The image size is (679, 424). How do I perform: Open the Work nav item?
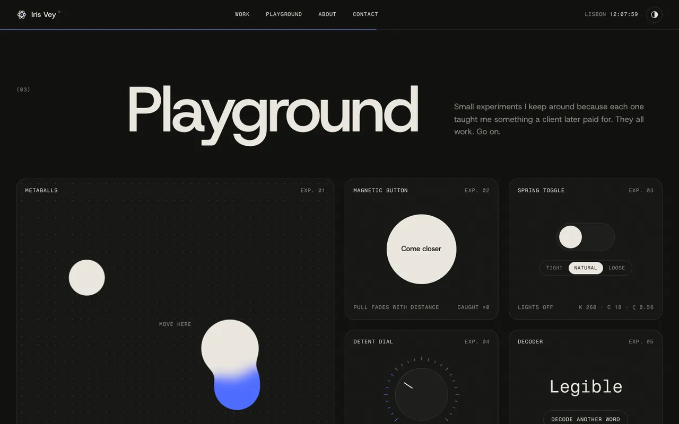click(x=242, y=14)
